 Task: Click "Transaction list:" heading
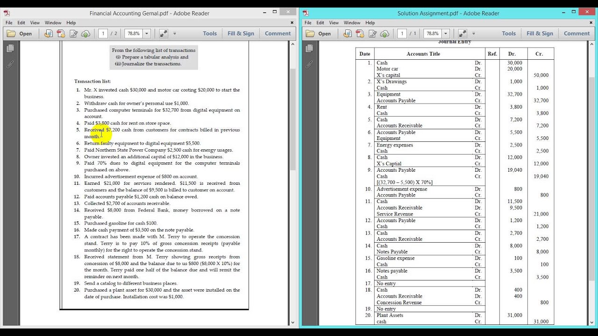click(x=93, y=81)
